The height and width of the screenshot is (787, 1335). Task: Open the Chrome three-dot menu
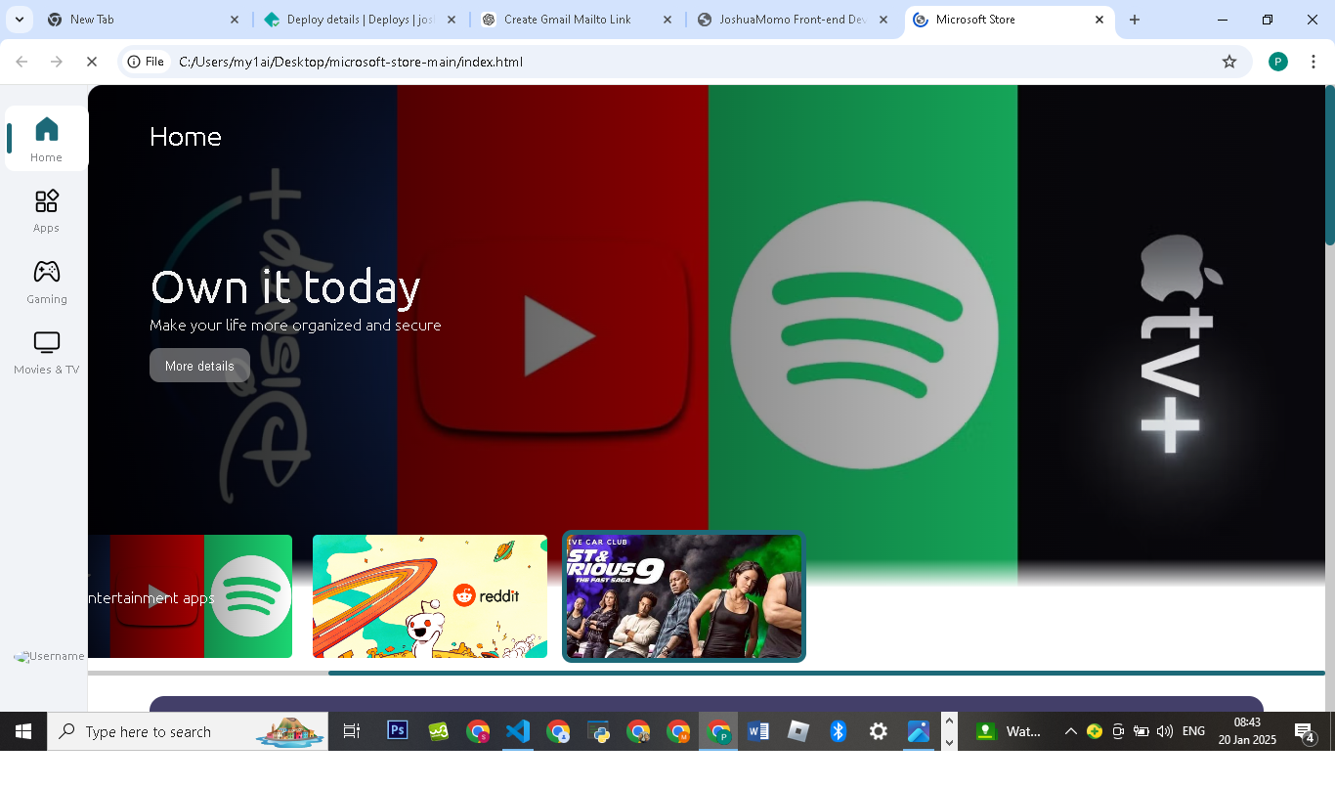[x=1312, y=62]
